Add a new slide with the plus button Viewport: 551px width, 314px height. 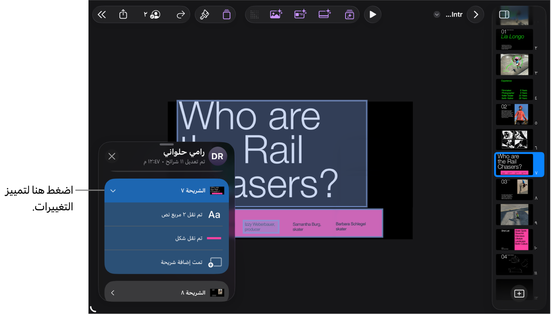point(519,293)
